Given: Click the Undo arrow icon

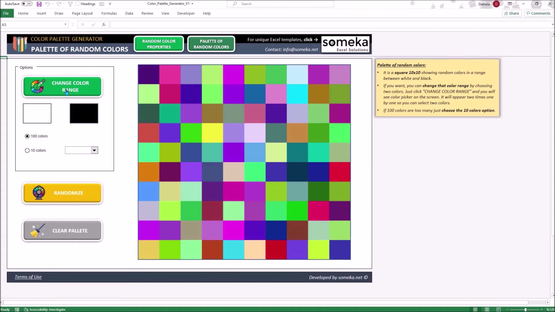Looking at the screenshot, I should (47, 4).
